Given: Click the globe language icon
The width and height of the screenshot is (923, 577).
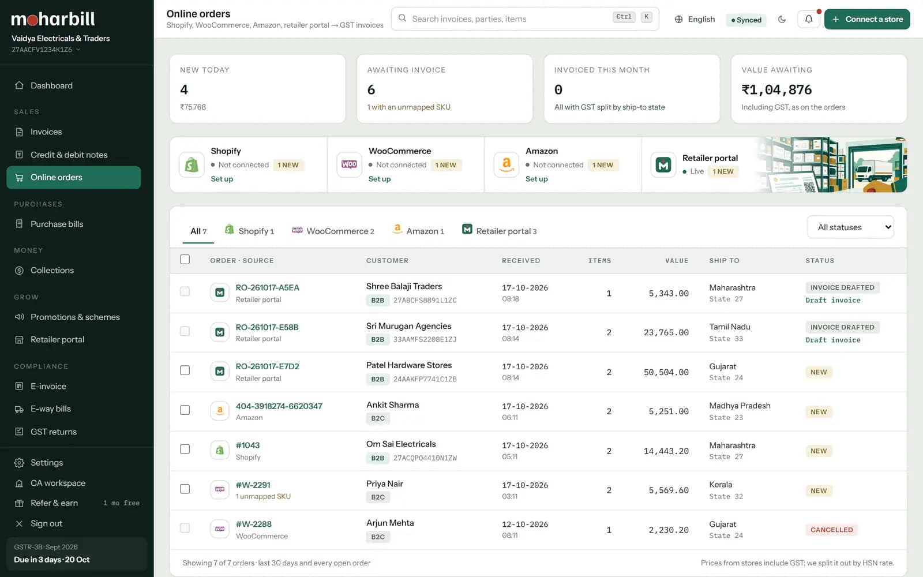Looking at the screenshot, I should [679, 19].
